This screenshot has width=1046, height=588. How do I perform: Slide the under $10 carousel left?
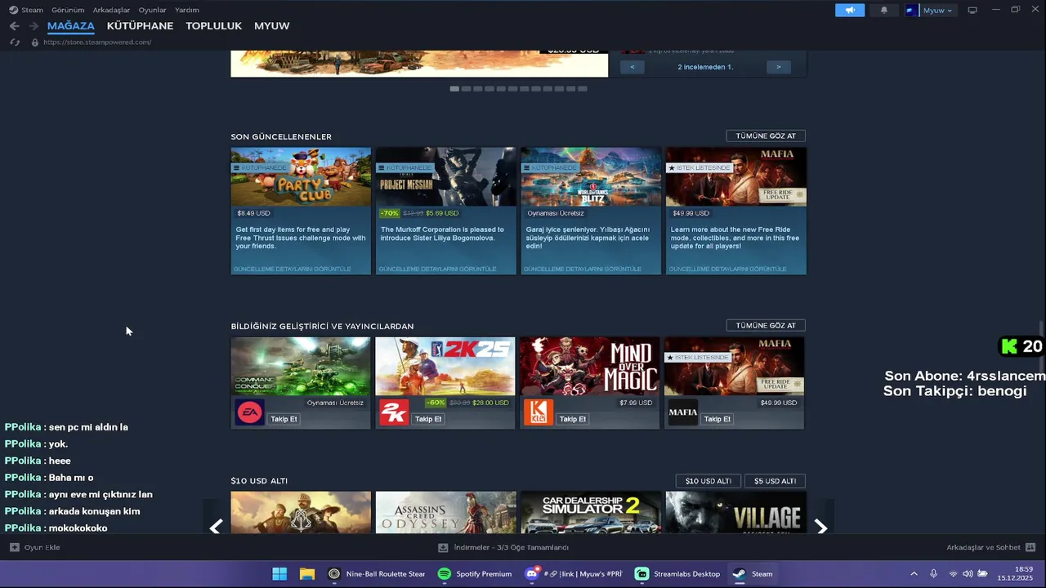(x=216, y=527)
